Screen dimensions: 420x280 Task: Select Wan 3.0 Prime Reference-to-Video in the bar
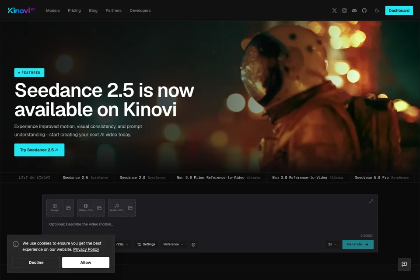[x=219, y=178]
